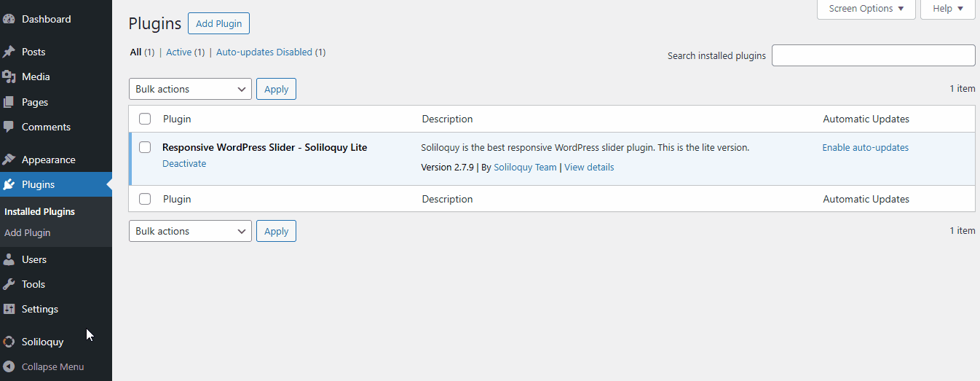
Task: Expand the Screen Options panel
Action: coord(866,9)
